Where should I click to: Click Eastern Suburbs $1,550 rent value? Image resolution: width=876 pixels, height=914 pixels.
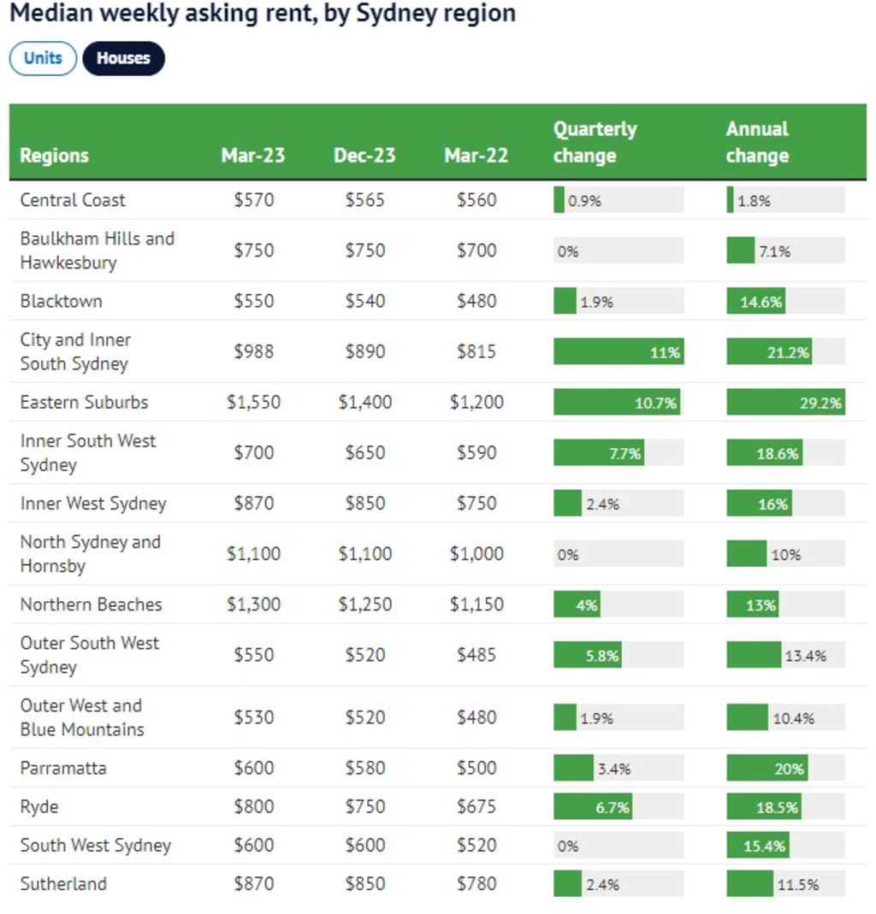[x=253, y=402]
